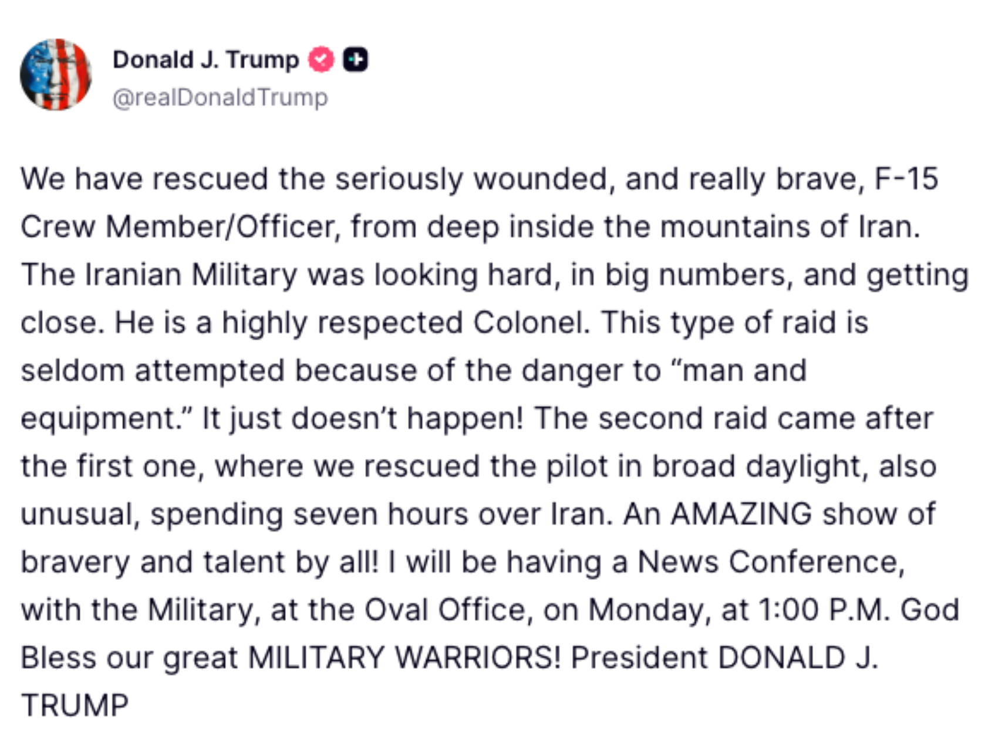Click the final word "TRUMP" in post

(x=75, y=705)
